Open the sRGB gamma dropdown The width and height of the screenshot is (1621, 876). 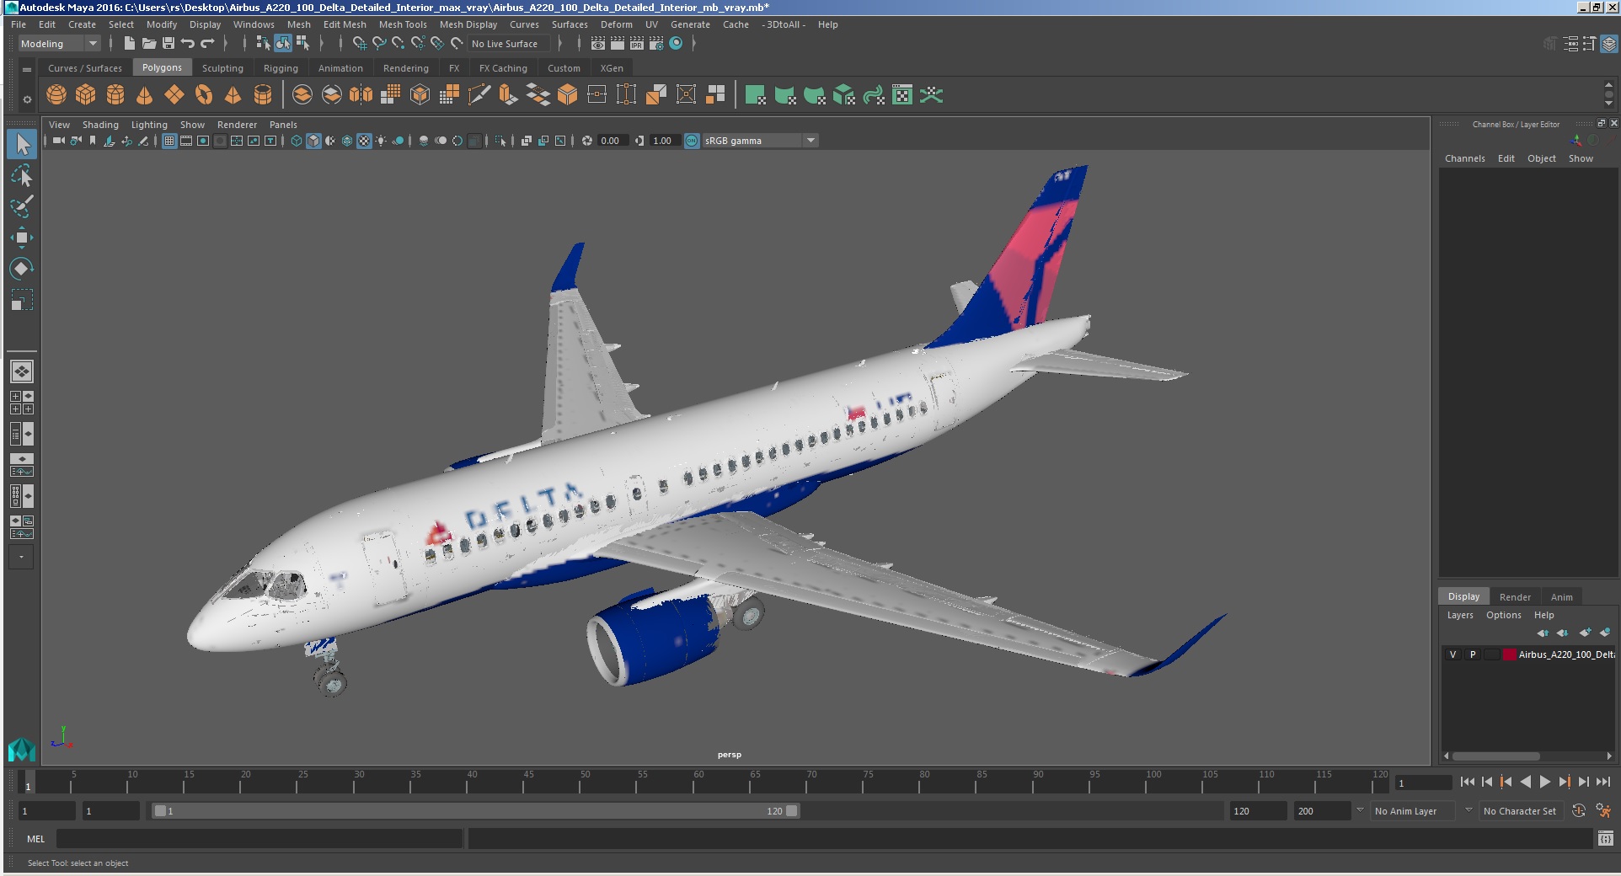click(760, 141)
